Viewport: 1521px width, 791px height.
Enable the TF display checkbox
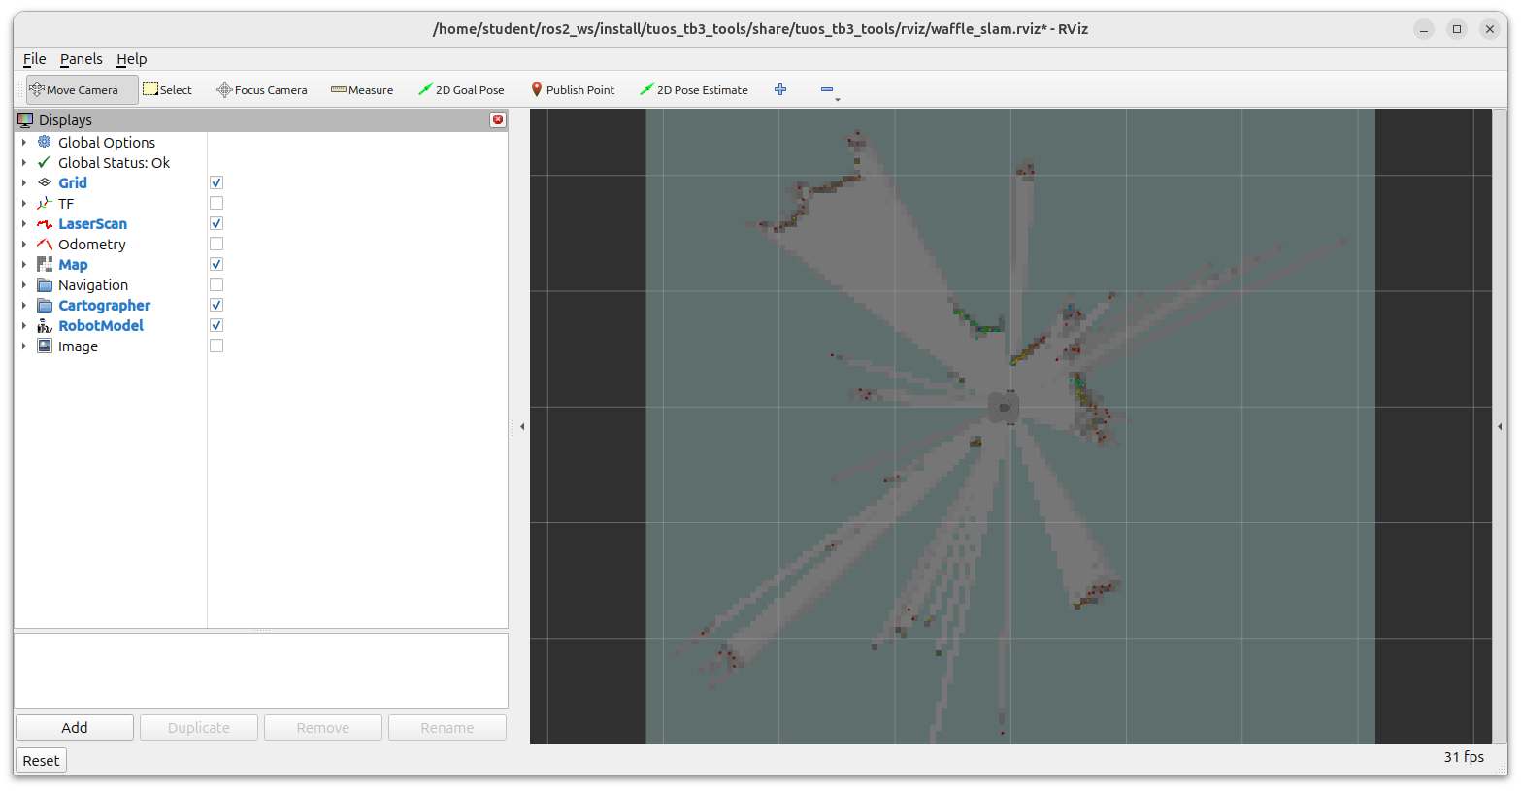click(216, 203)
